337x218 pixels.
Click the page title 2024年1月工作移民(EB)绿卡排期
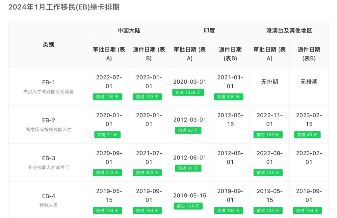(x=64, y=7)
